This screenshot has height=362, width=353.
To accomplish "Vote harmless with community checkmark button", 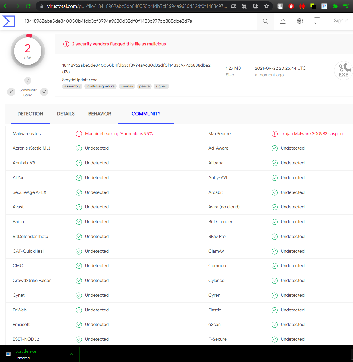I will [44, 92].
